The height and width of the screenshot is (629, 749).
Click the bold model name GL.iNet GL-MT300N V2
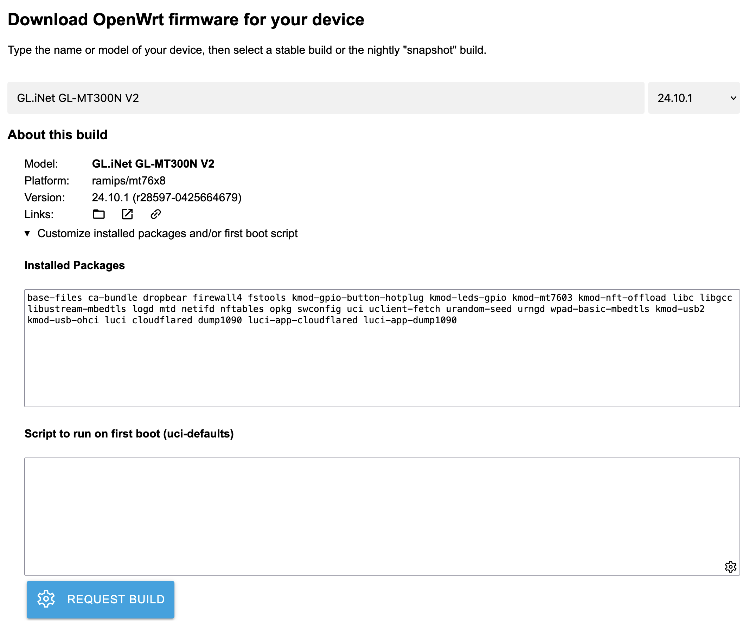click(x=153, y=164)
